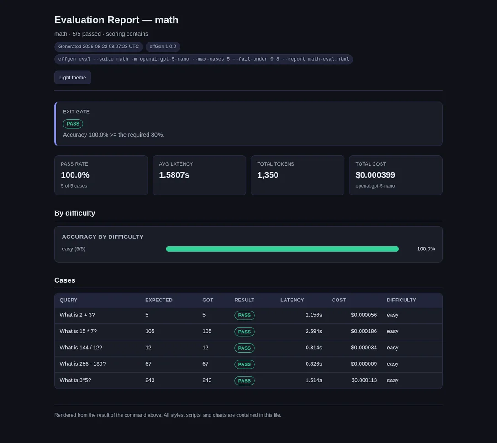Select the 'What is 15 * 7?' query
497x443 pixels.
(x=78, y=331)
